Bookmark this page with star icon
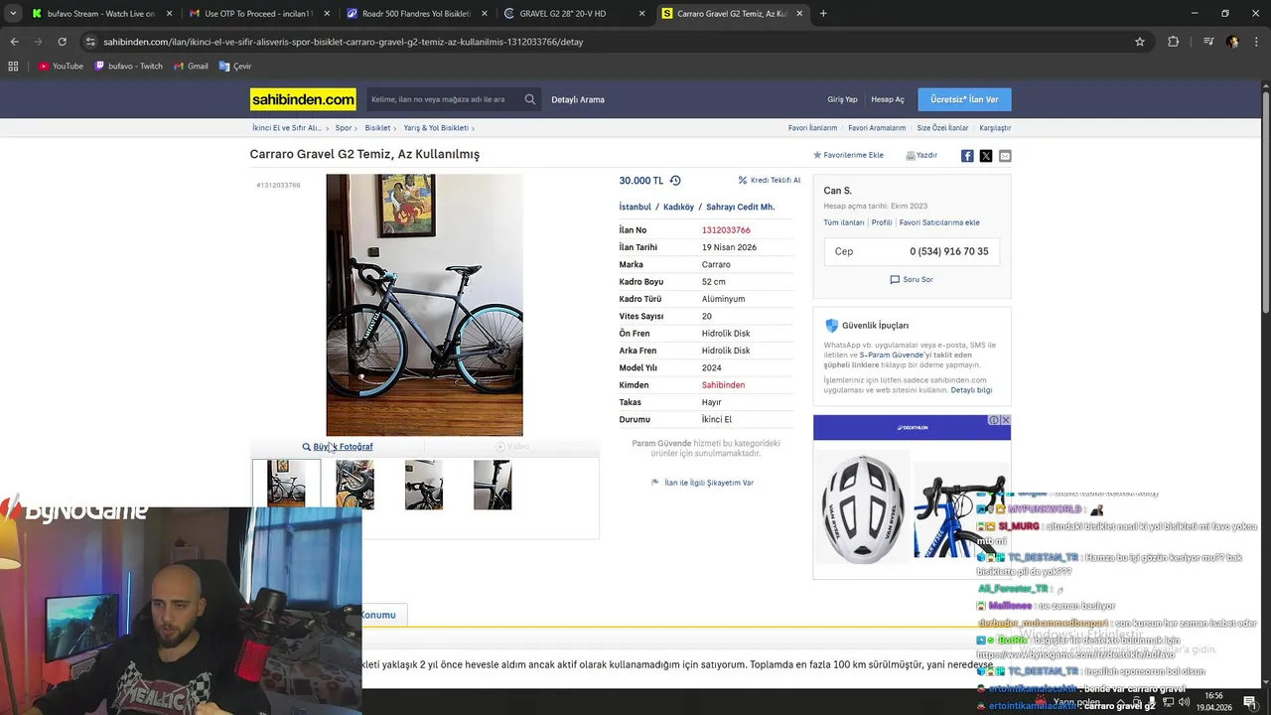 point(1140,42)
